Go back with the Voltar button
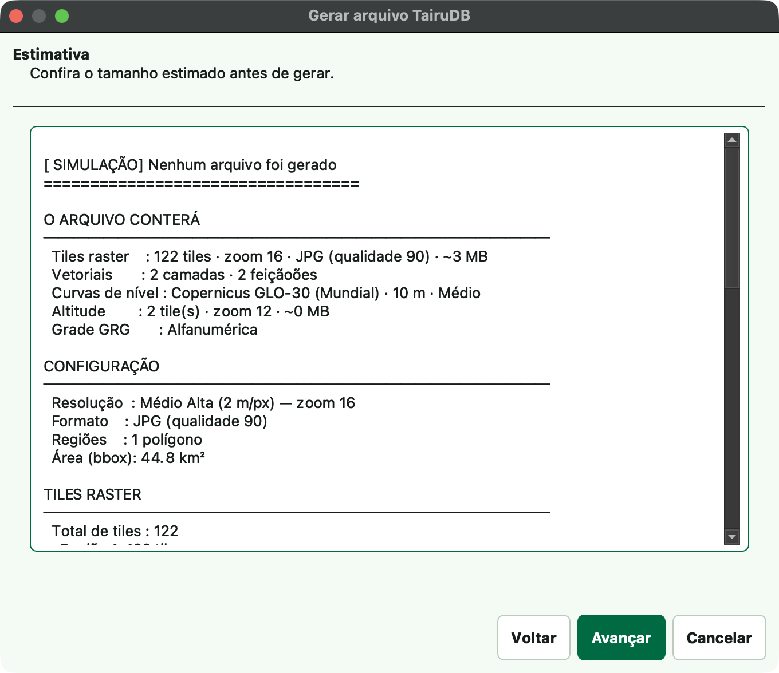 534,638
